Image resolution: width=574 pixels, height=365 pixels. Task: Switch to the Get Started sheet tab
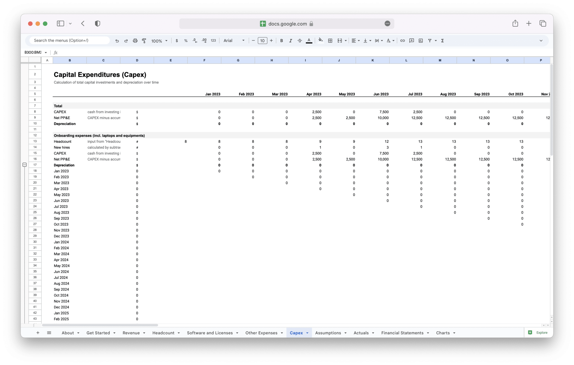click(98, 333)
